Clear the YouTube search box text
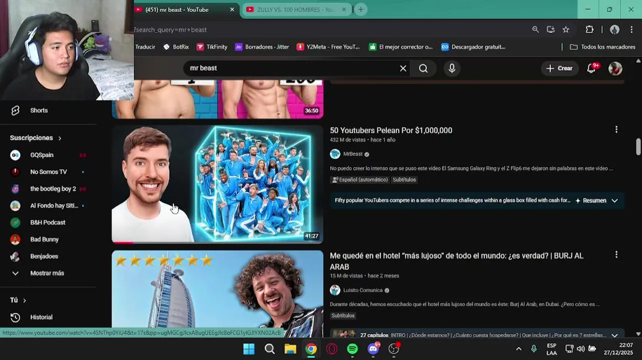This screenshot has width=642, height=360. (403, 68)
